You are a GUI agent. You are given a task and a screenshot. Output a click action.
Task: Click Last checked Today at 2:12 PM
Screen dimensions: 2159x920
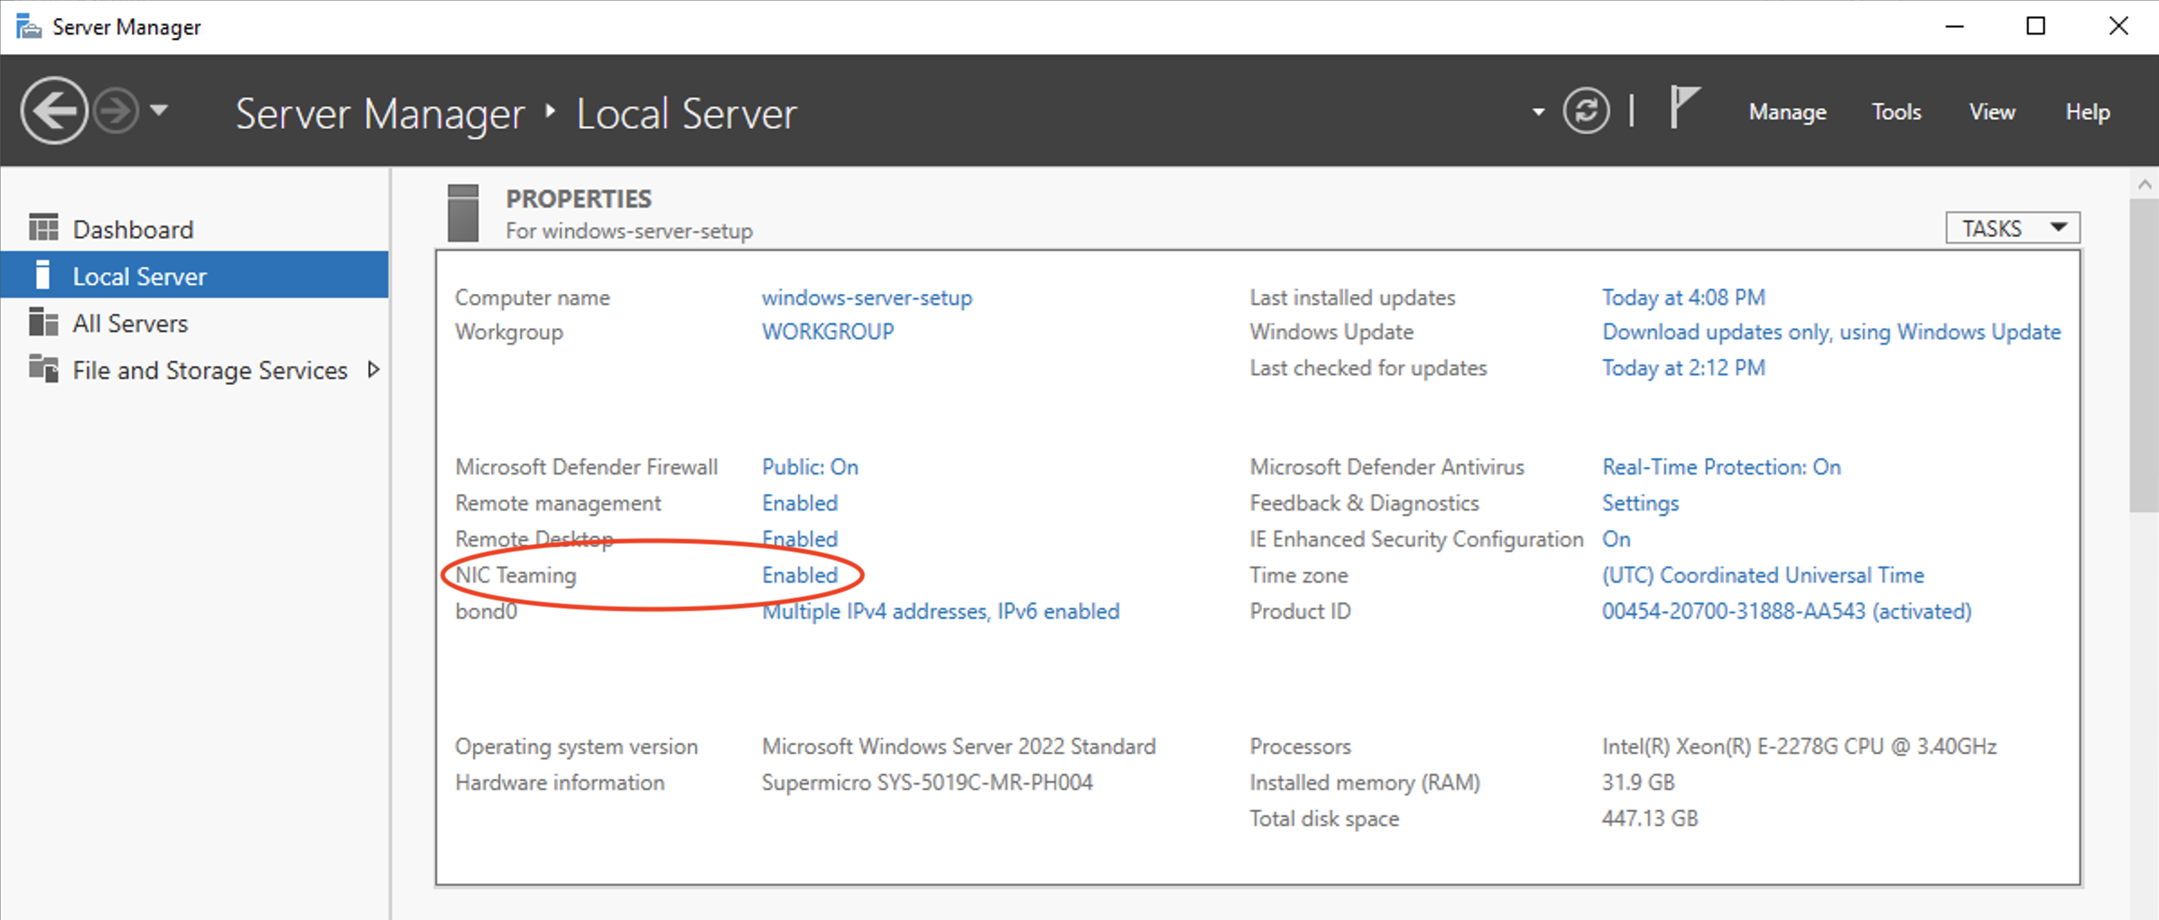(1683, 368)
